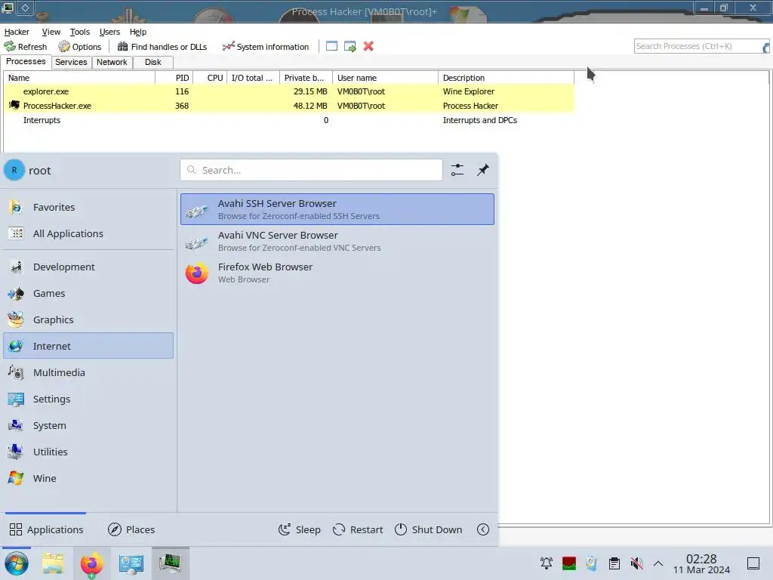This screenshot has height=580, width=773.
Task: Open notifications bell in tray
Action: pyautogui.click(x=547, y=563)
